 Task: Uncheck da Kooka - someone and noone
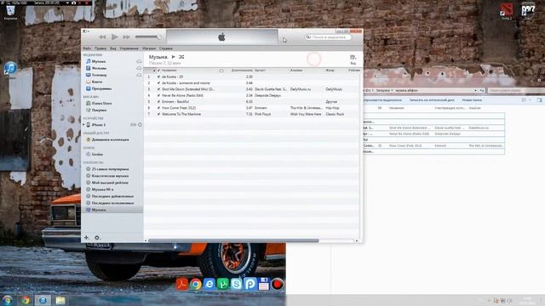[159, 83]
